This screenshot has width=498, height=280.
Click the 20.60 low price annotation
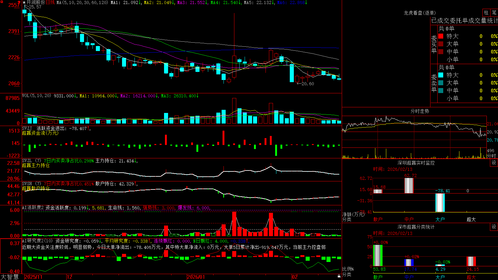click(308, 84)
